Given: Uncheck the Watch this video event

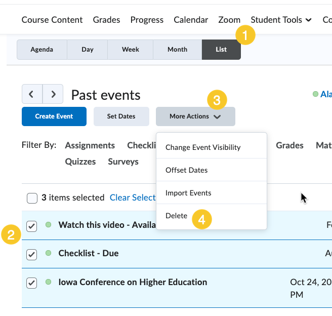Looking at the screenshot, I should [32, 226].
